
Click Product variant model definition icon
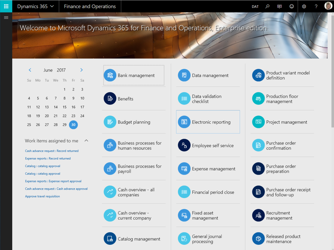[x=258, y=75]
